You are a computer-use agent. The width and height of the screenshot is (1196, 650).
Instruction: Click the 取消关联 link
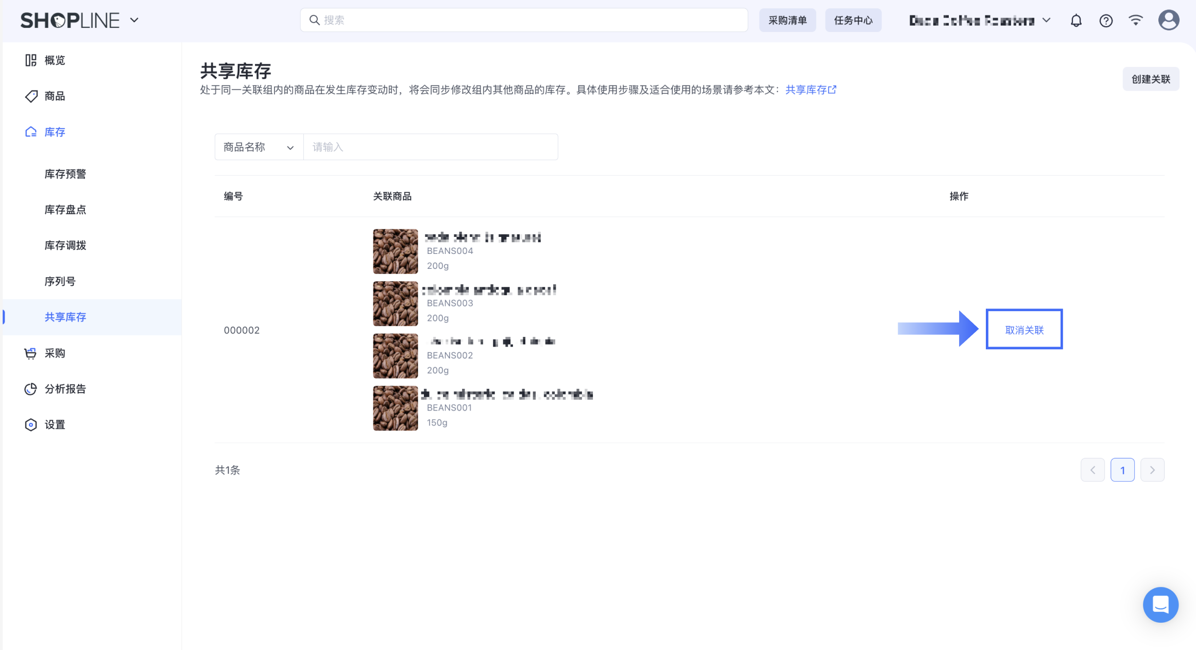click(x=1024, y=330)
